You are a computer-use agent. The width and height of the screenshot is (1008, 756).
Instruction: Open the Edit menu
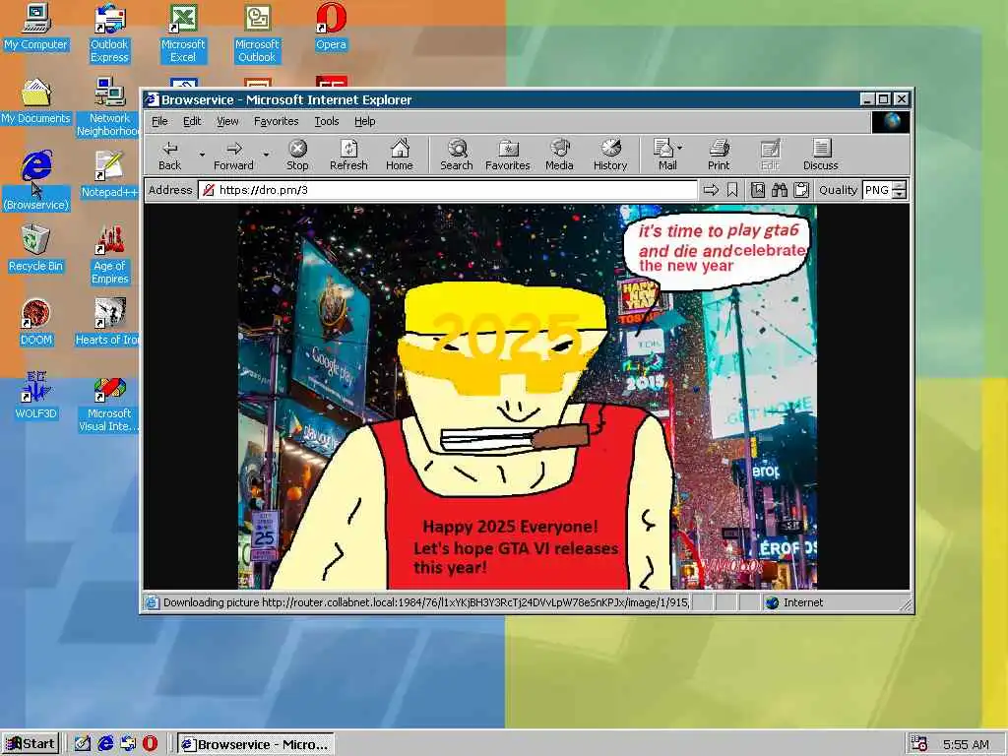[192, 121]
